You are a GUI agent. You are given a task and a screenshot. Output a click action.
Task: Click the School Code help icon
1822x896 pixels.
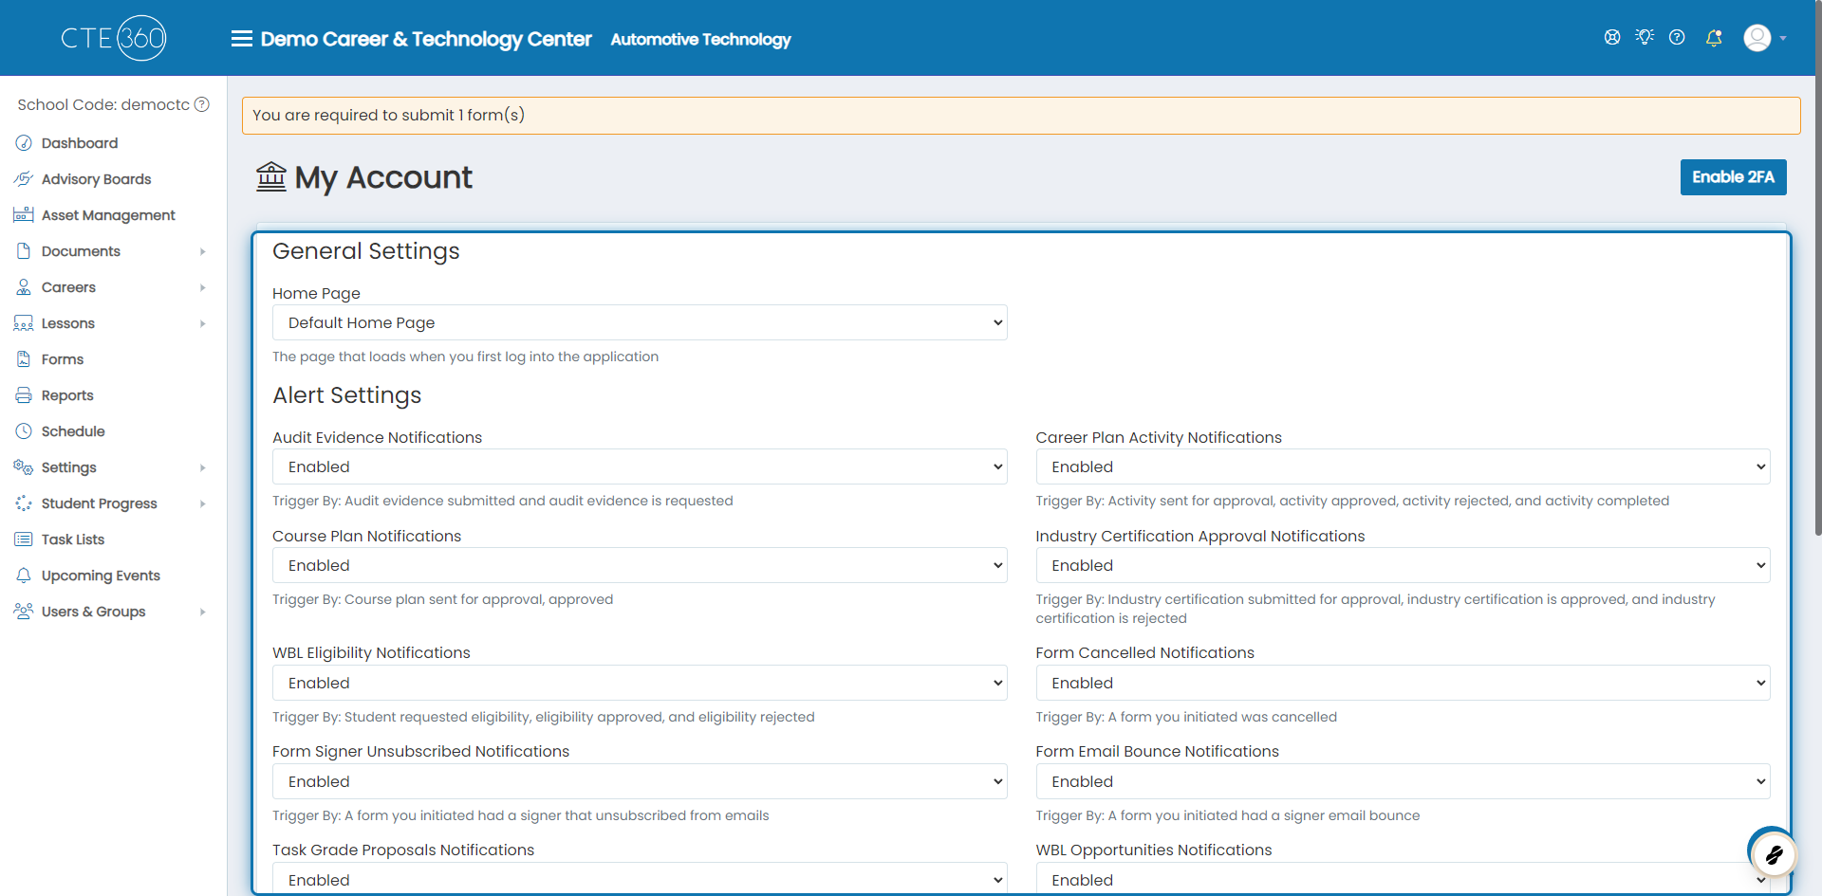coord(202,104)
